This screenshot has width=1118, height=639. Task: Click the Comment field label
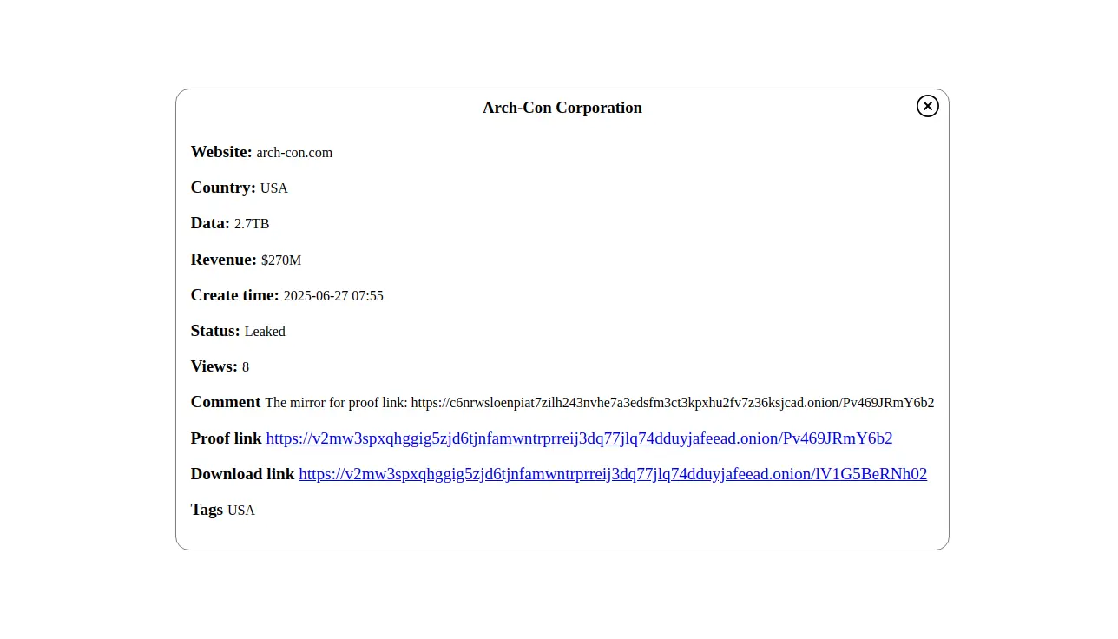tap(226, 402)
